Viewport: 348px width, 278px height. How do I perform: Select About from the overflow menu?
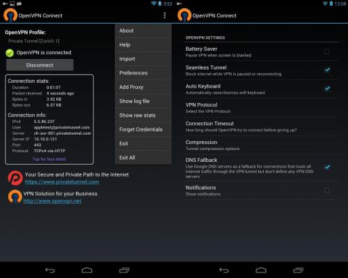click(x=143, y=31)
